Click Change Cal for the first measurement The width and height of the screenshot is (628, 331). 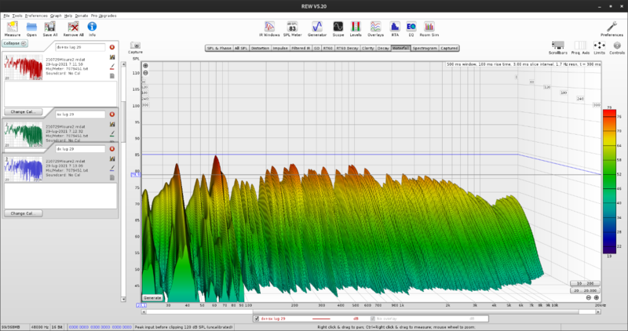22,112
